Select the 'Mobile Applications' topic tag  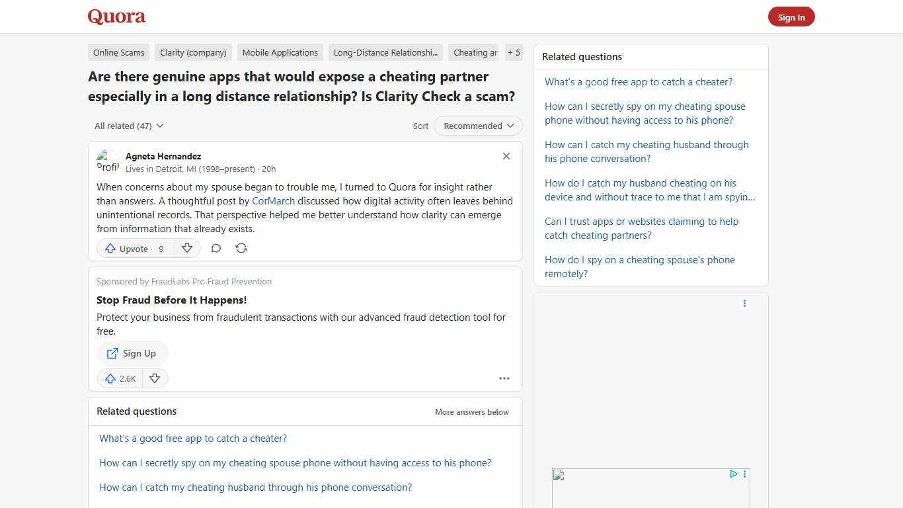point(280,52)
